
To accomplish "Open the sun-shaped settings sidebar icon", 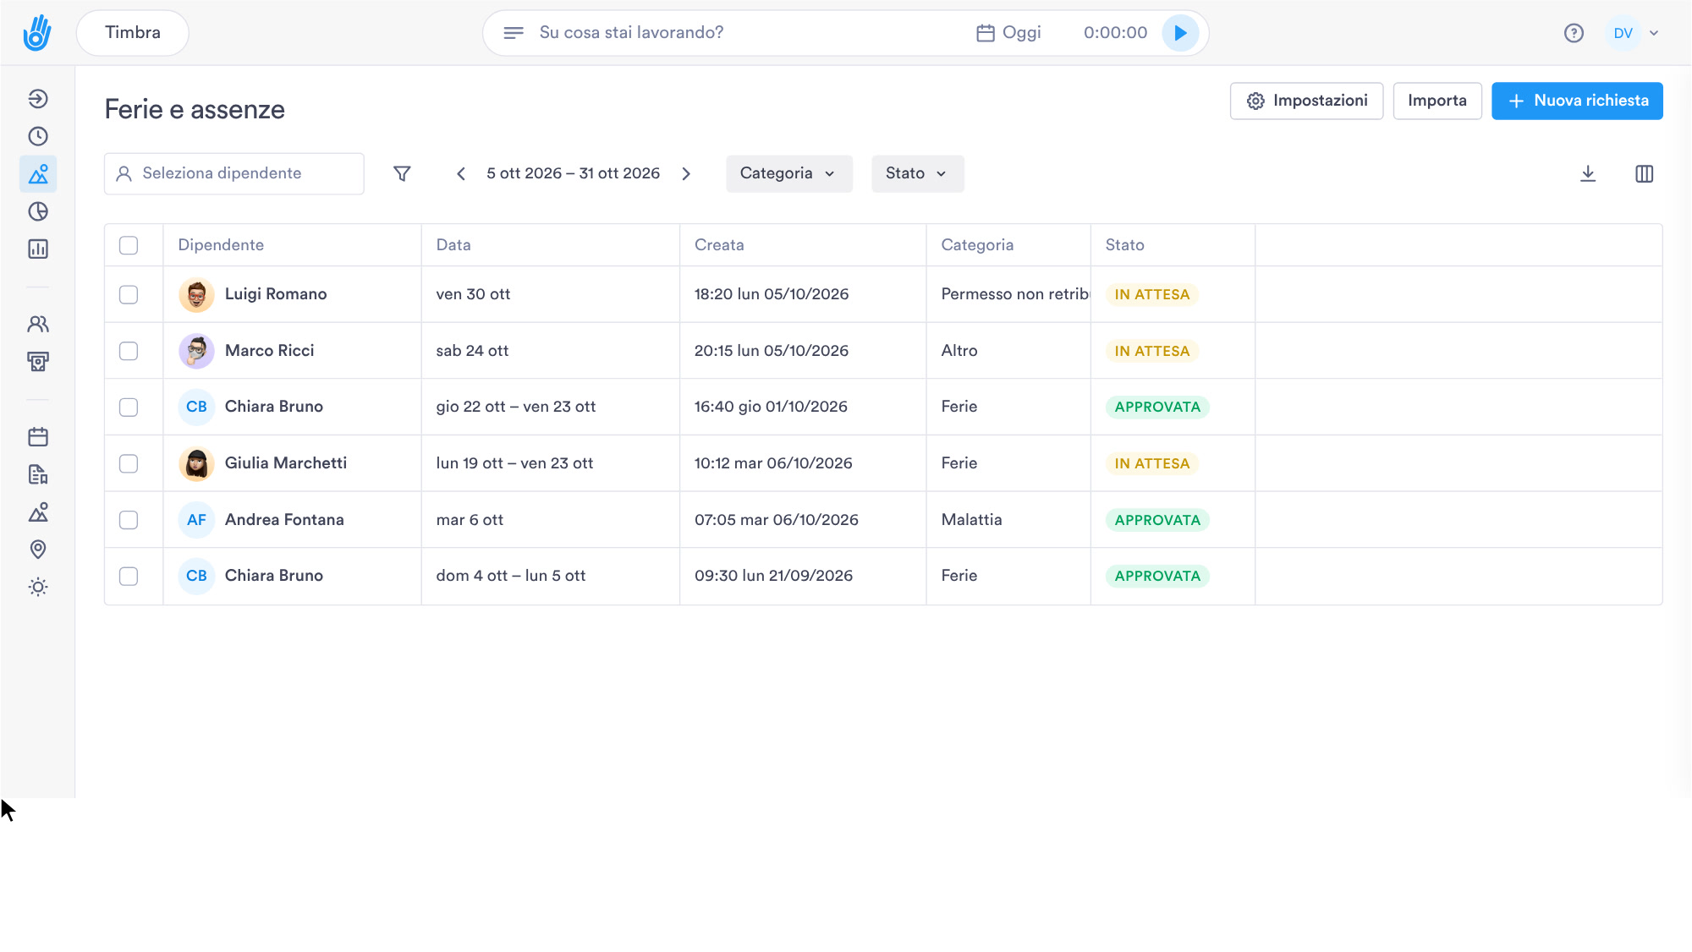I will (38, 587).
